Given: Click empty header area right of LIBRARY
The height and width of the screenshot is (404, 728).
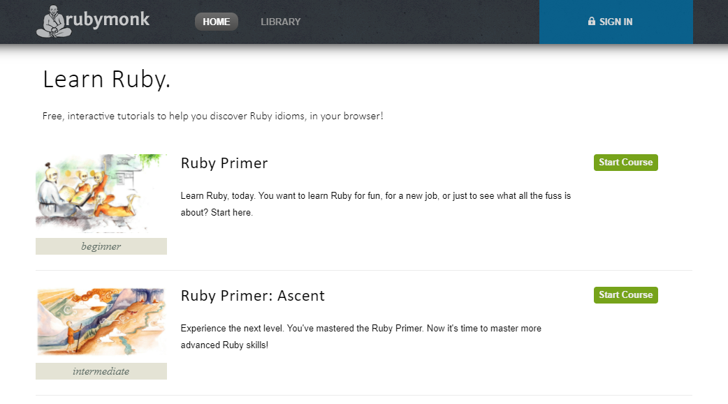Looking at the screenshot, I should pos(419,22).
